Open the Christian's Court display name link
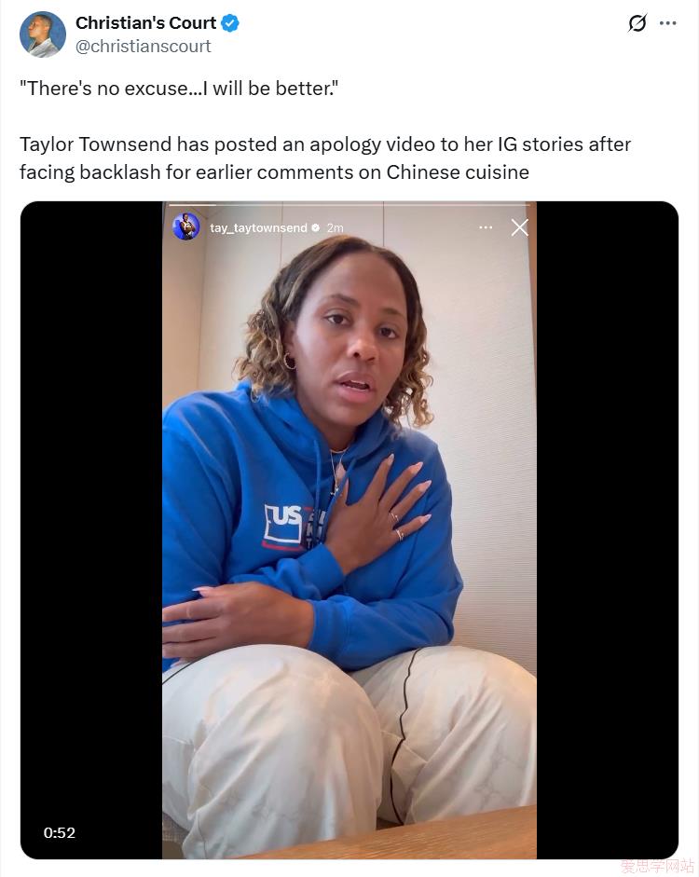Viewport: 699px width, 877px height. 145,23
